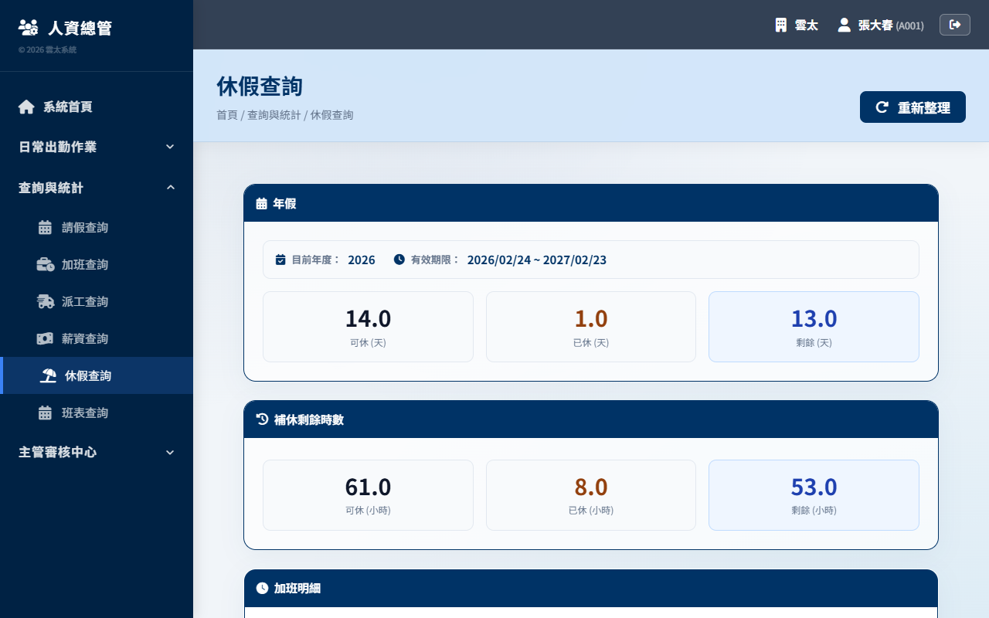Click the calendar-check icon beside 目前年度
Image resolution: width=989 pixels, height=618 pixels.
(280, 260)
